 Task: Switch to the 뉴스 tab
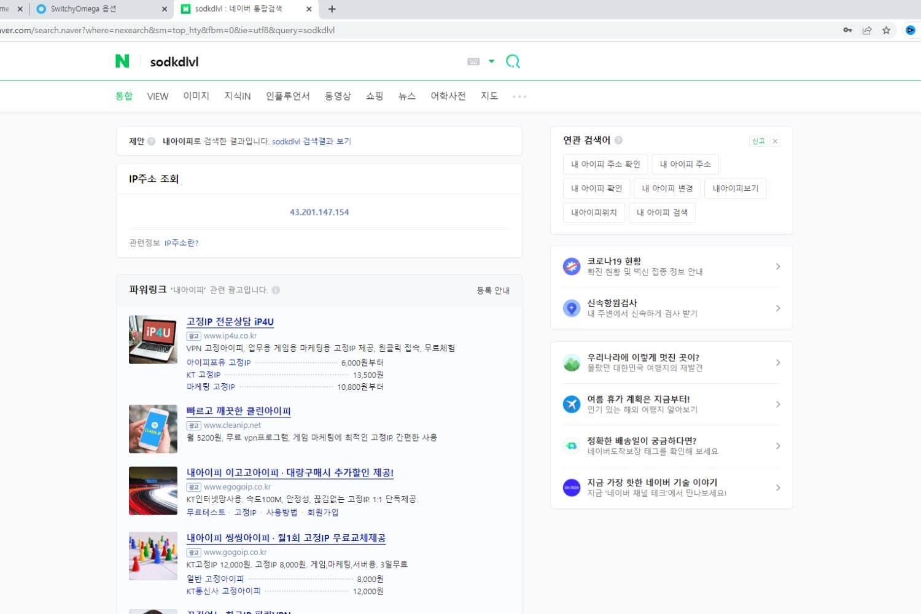point(406,96)
